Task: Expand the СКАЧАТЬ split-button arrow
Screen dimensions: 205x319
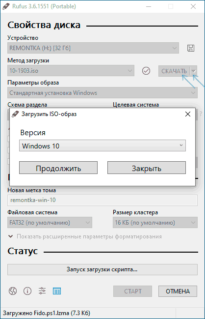Action: click(194, 71)
